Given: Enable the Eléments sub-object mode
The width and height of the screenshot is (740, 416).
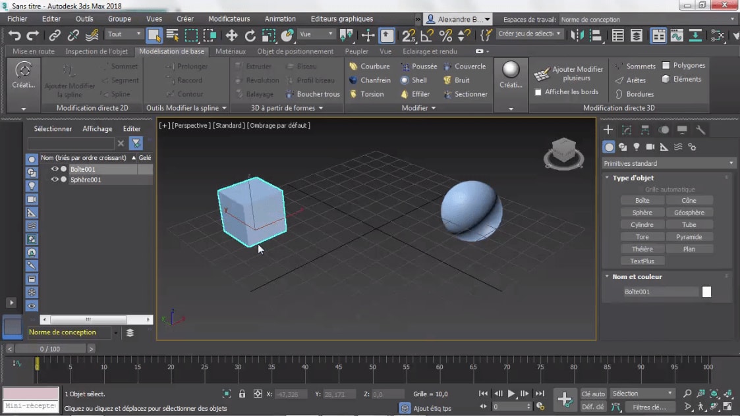Looking at the screenshot, I should point(681,79).
